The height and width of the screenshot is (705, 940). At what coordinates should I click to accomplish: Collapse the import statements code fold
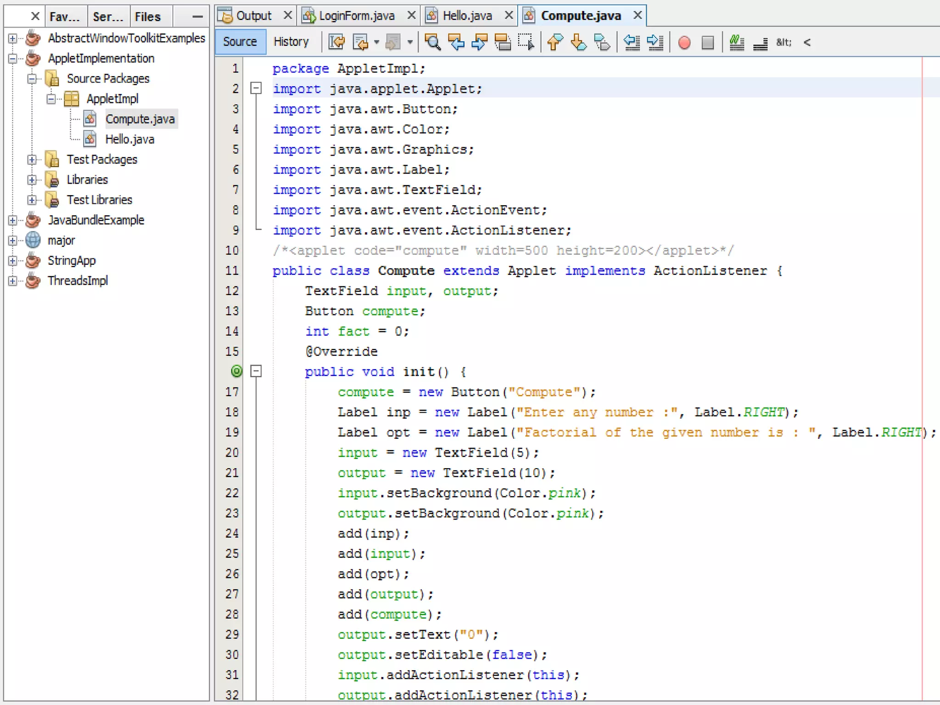coord(256,88)
